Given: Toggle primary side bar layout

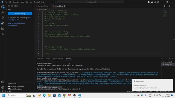Looking at the screenshot, I should (x=149, y=2).
